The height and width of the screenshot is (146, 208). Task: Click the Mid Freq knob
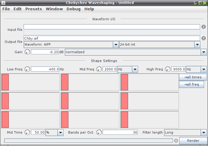coord(99,69)
